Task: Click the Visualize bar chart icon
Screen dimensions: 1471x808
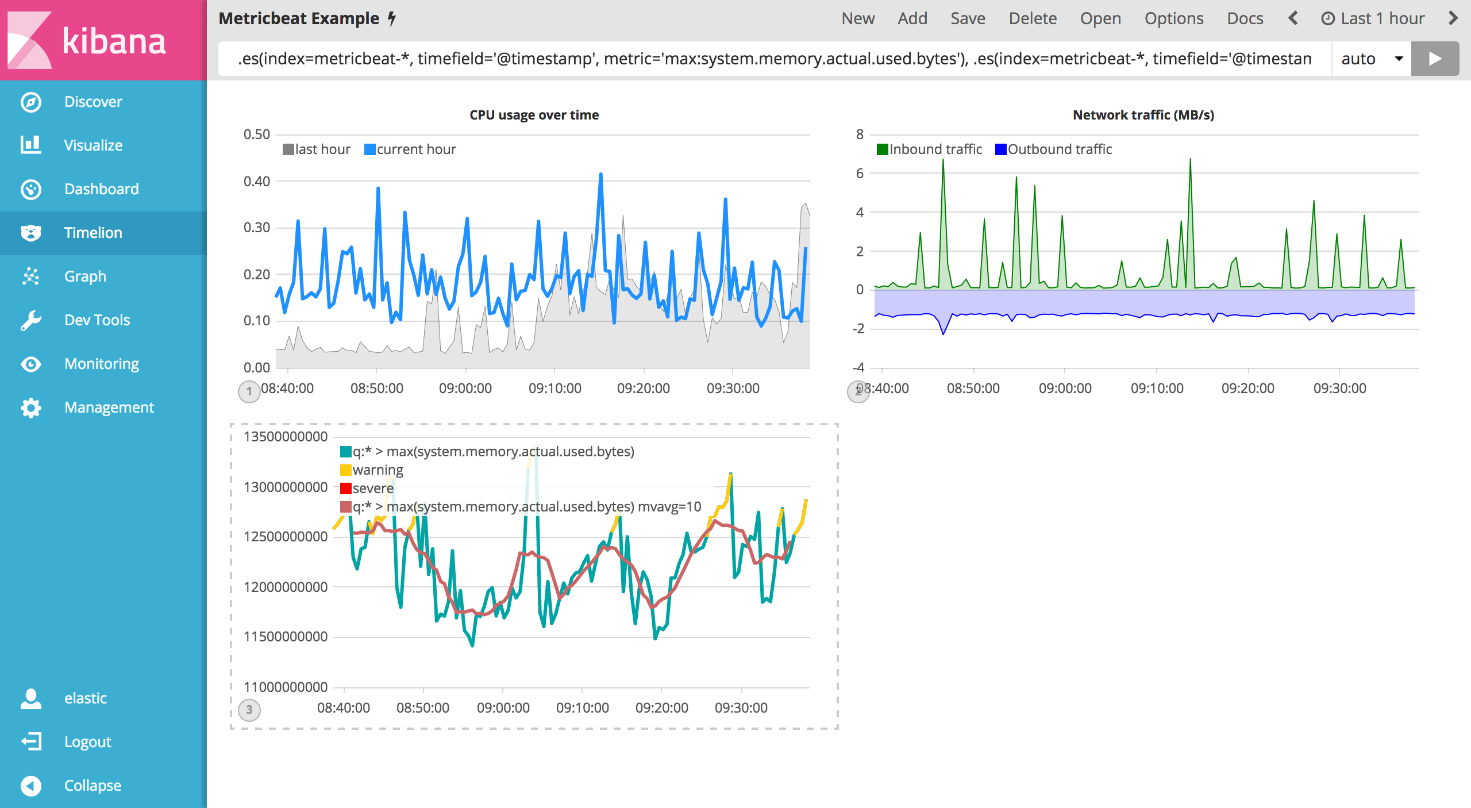Action: click(31, 145)
